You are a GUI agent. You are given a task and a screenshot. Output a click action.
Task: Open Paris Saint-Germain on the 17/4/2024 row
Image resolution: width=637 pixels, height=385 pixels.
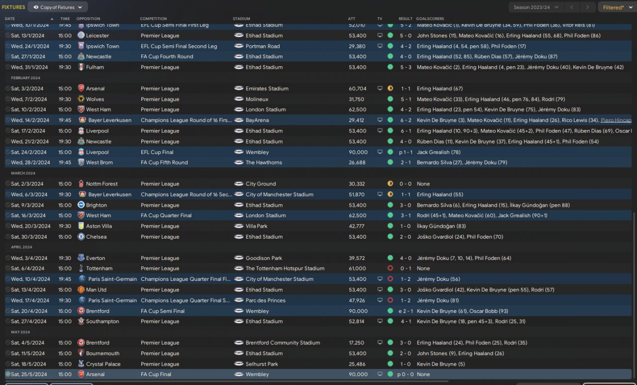(112, 300)
